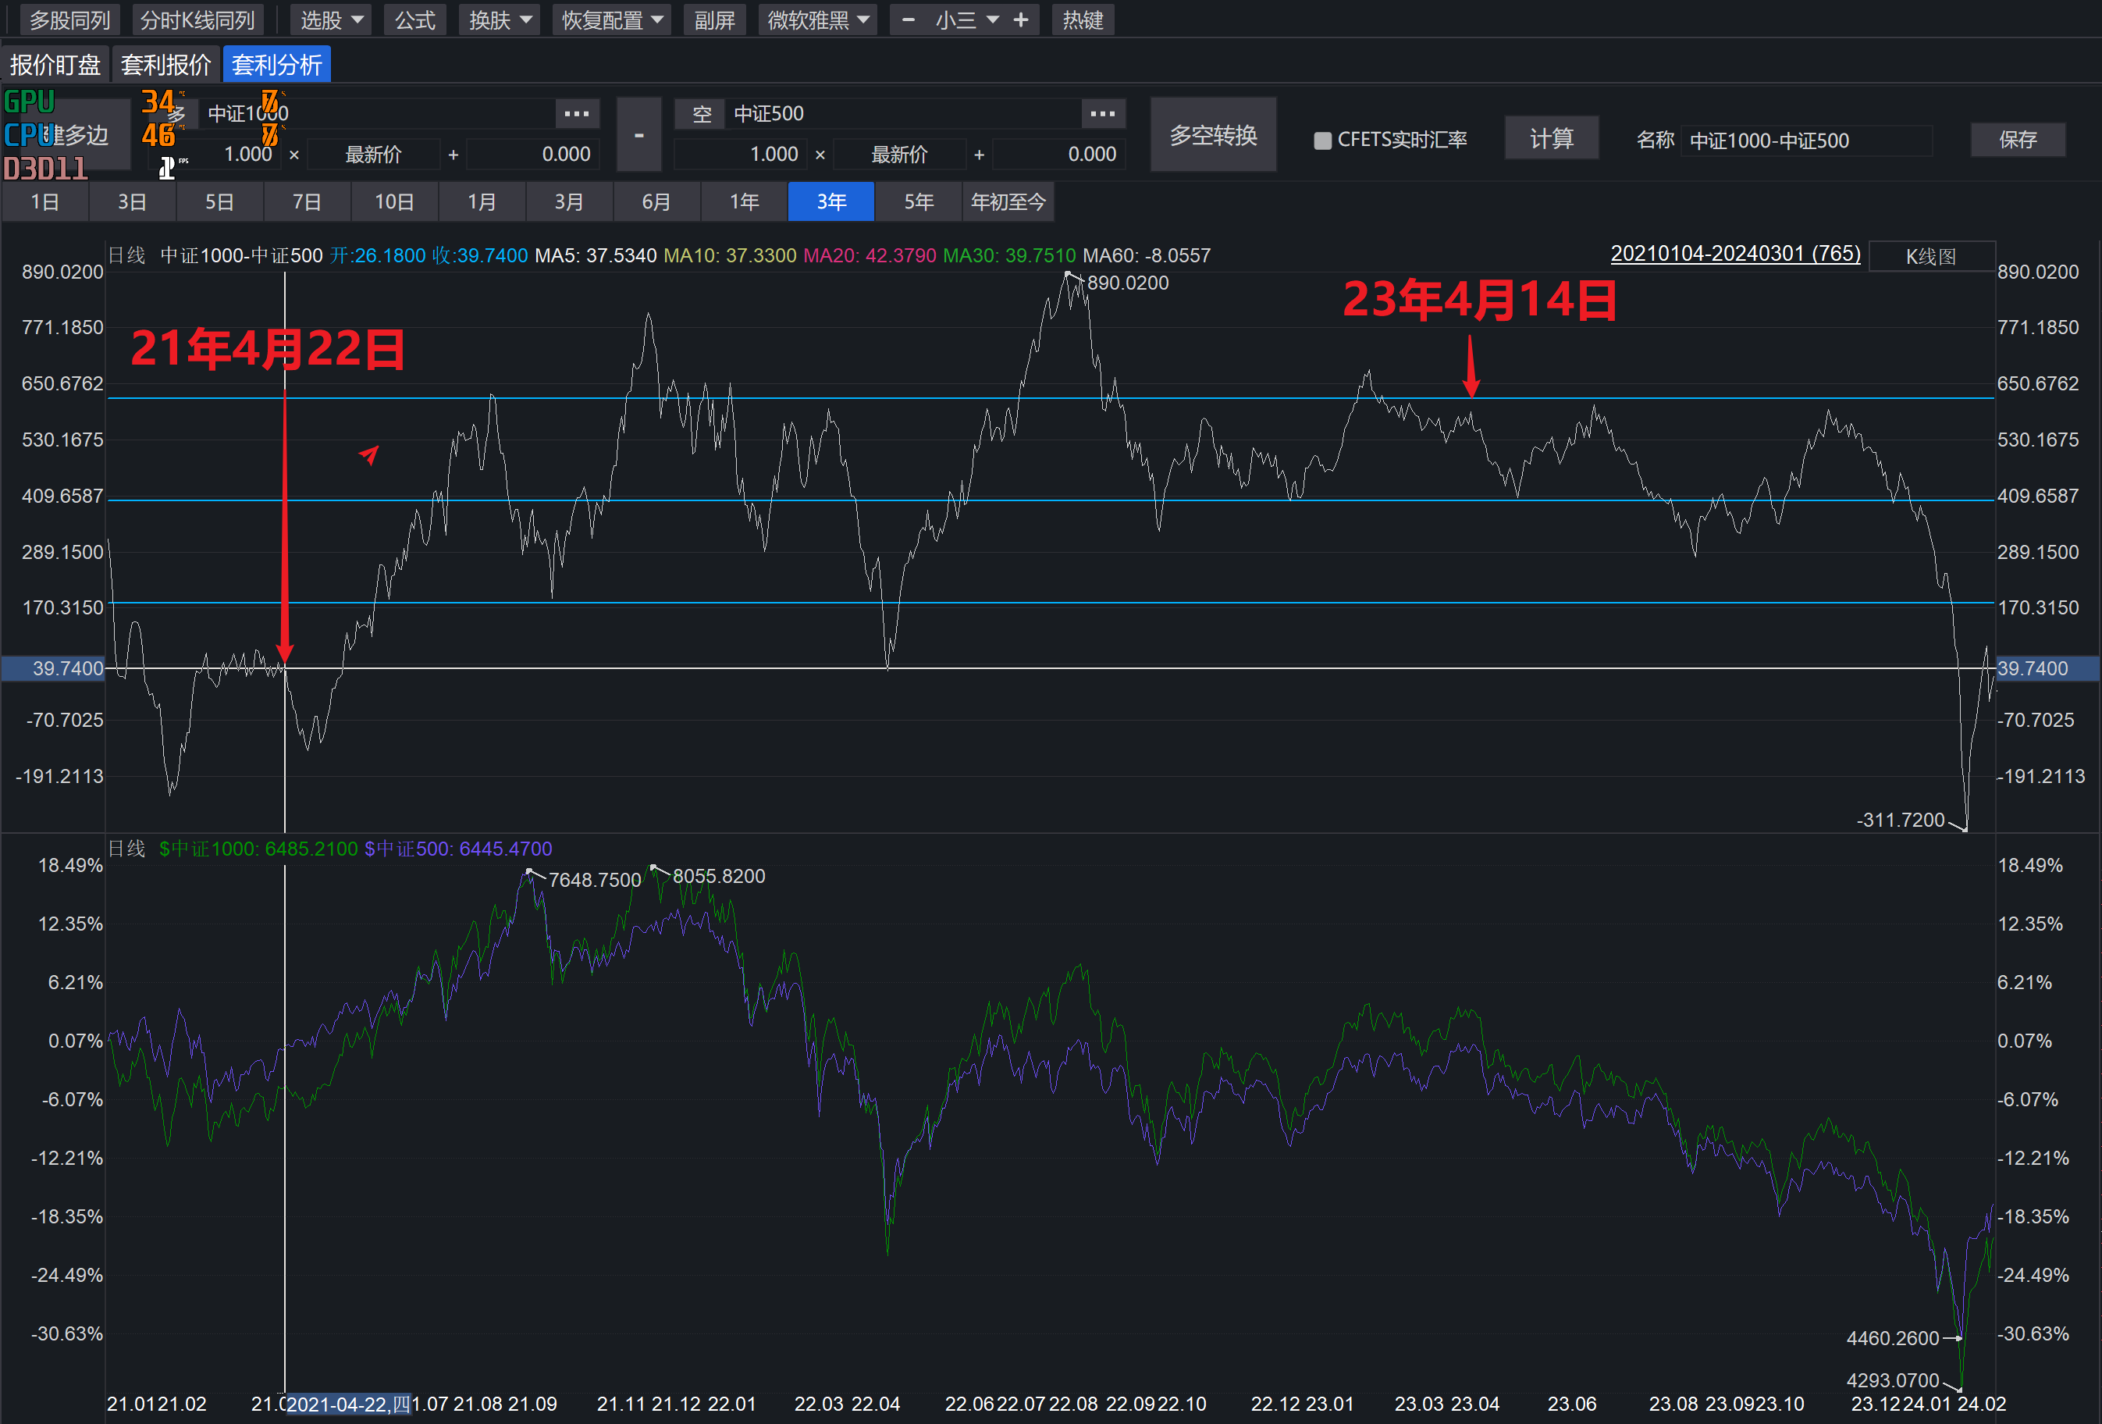Expand the 换肤 skin dropdown
The image size is (2102, 1424).
point(500,20)
